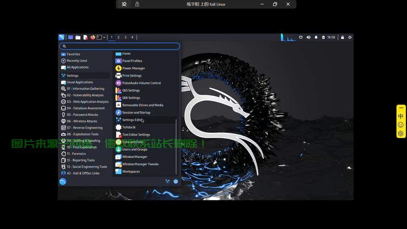The height and width of the screenshot is (229, 407).
Task: Click the 中 input method button
Action: coord(401,116)
